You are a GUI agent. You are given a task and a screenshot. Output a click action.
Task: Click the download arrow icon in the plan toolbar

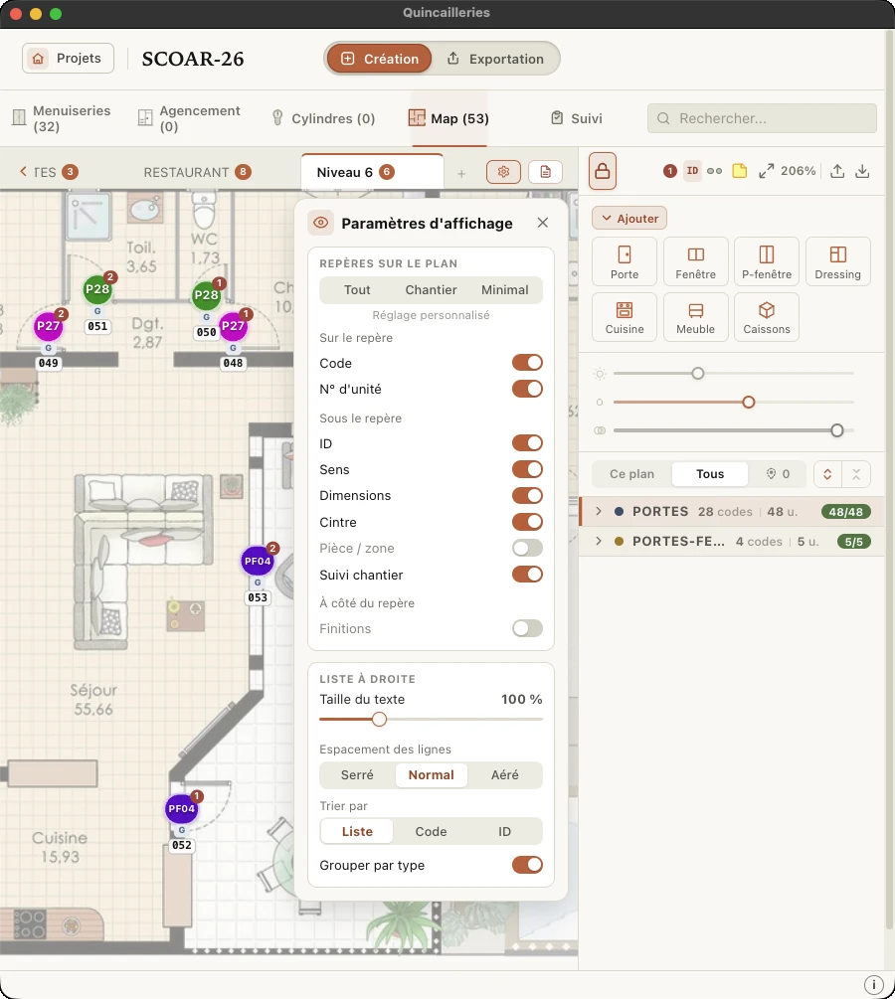coord(862,171)
